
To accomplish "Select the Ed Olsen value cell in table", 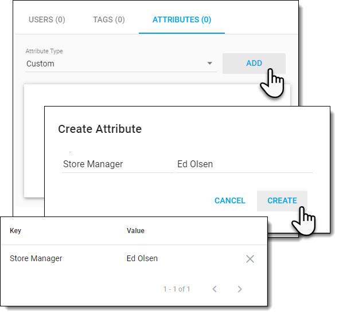I will (x=142, y=258).
